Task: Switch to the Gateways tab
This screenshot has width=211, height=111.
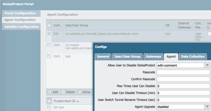Action: (153, 56)
